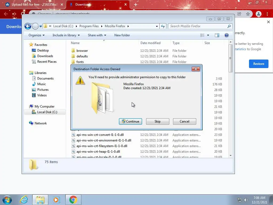This screenshot has height=205, width=273.
Task: Refresh the Mozilla Firefox folder view
Action: 163,26
